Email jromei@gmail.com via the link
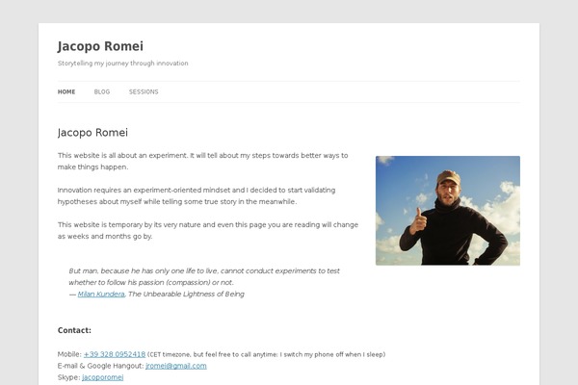The height and width of the screenshot is (385, 578). (x=176, y=366)
